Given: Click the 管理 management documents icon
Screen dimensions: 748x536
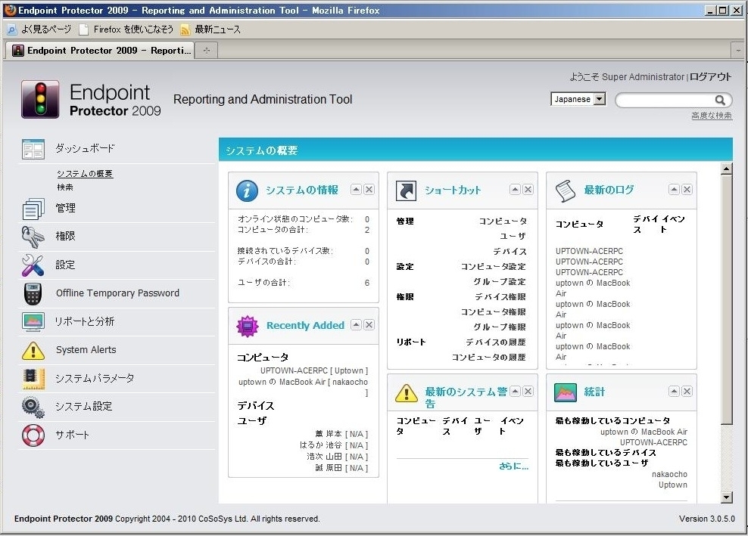Looking at the screenshot, I should click(x=33, y=209).
